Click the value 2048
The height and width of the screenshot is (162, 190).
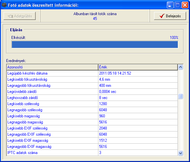point(103,128)
